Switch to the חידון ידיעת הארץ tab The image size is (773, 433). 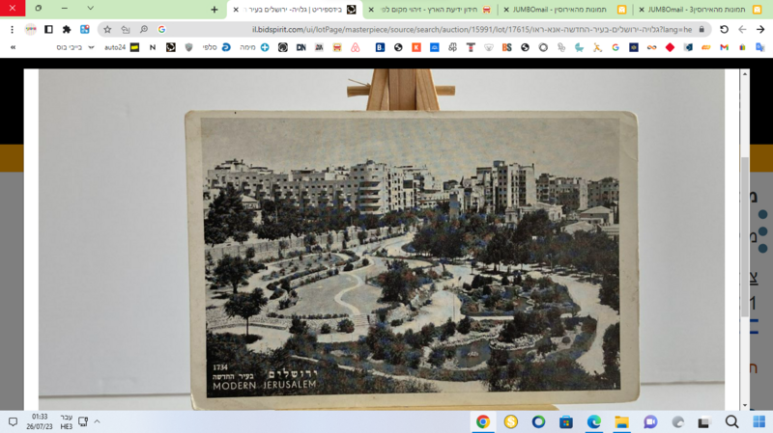(431, 10)
